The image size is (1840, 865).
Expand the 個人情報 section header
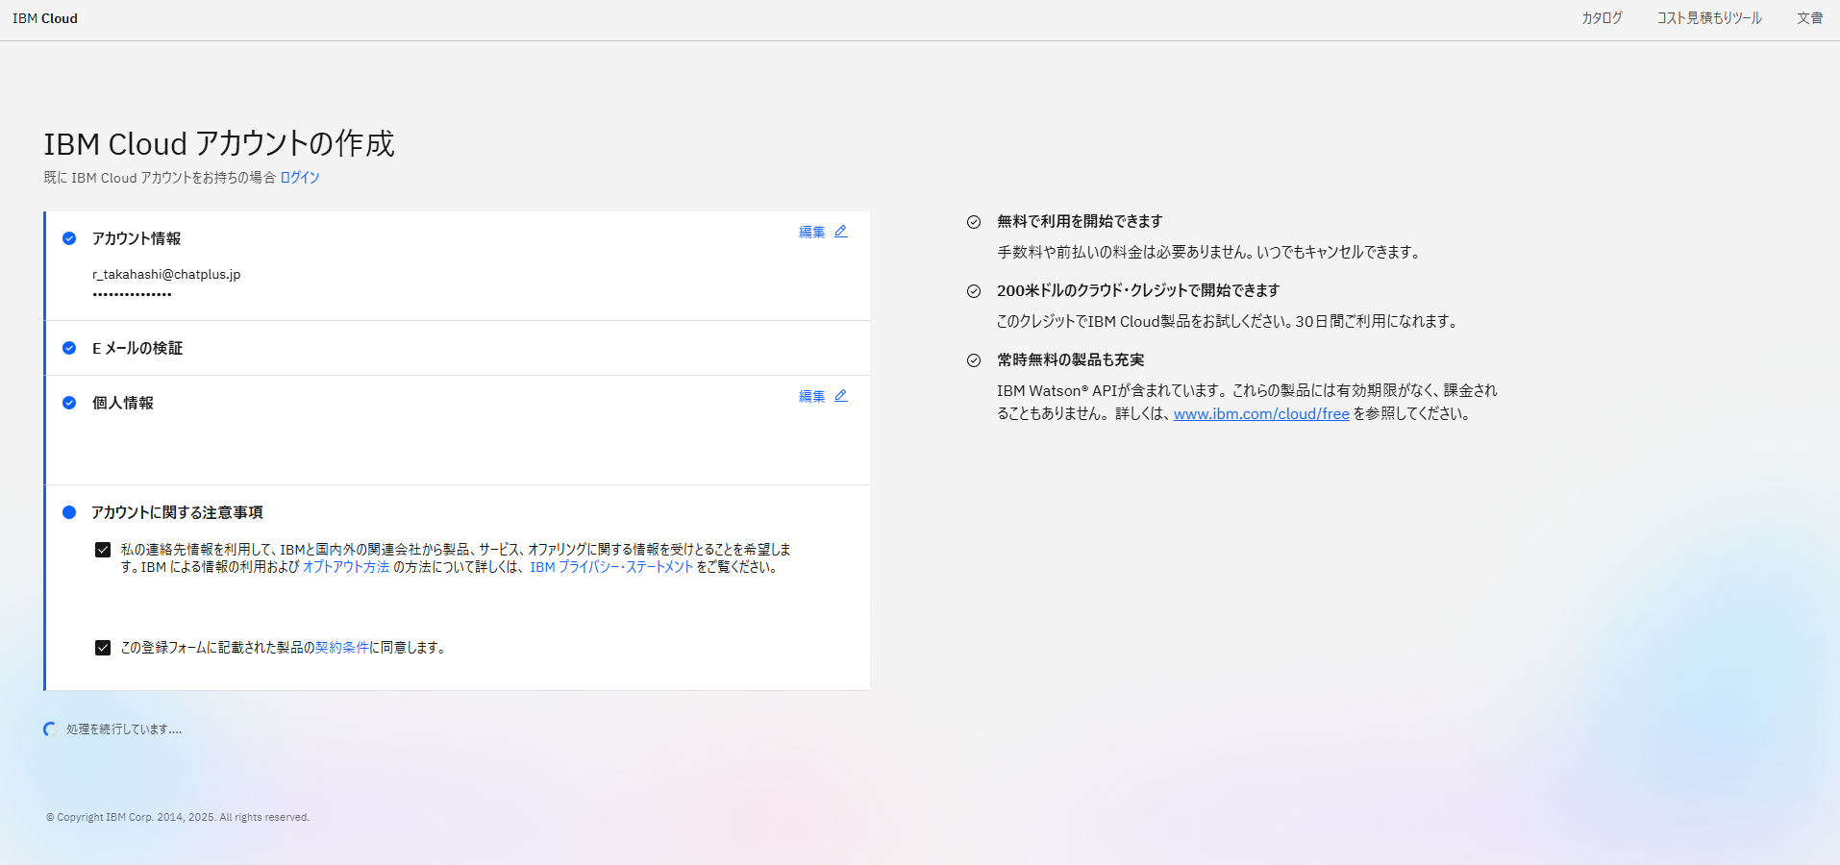[123, 403]
